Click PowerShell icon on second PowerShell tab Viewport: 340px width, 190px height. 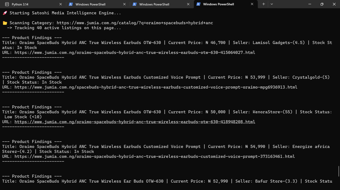click(135, 4)
